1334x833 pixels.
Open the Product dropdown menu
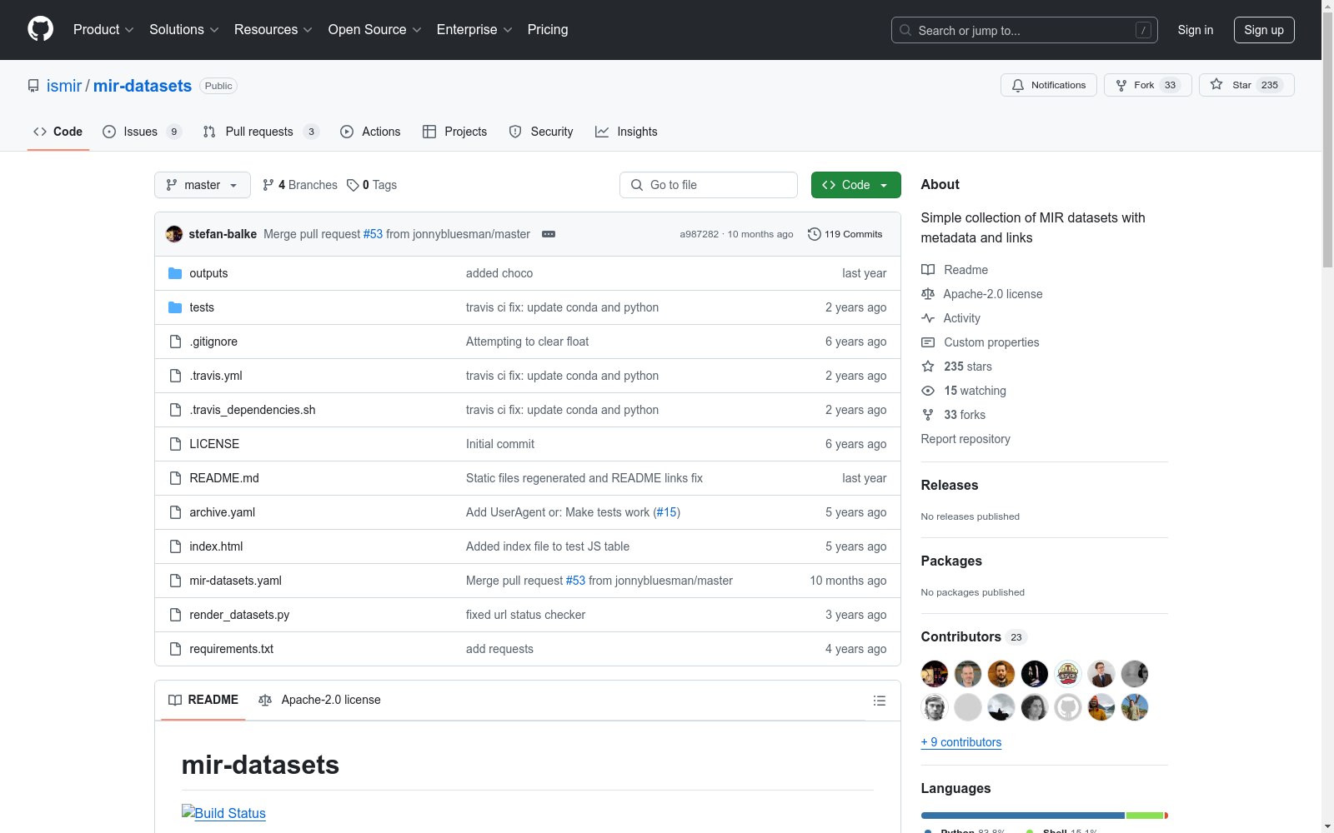[x=103, y=29]
